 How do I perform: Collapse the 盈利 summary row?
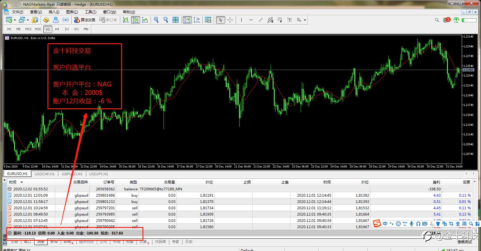pos(10,233)
